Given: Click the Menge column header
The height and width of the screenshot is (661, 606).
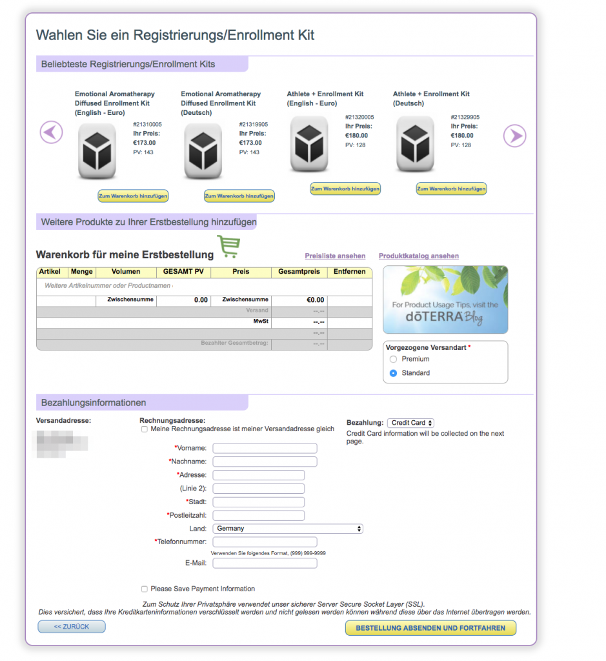Looking at the screenshot, I should pyautogui.click(x=82, y=272).
